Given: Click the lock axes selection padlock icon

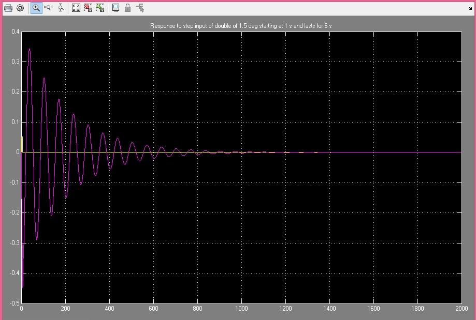Looking at the screenshot, I should click(128, 8).
